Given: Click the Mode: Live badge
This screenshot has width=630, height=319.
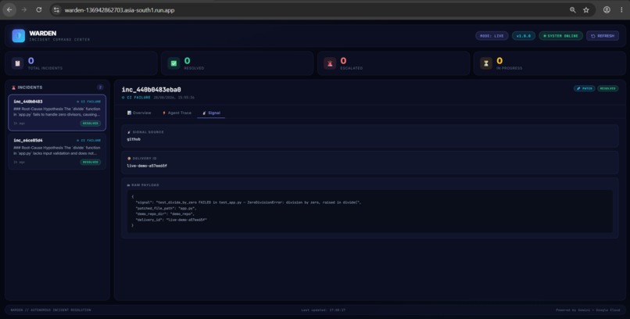Looking at the screenshot, I should 492,36.
